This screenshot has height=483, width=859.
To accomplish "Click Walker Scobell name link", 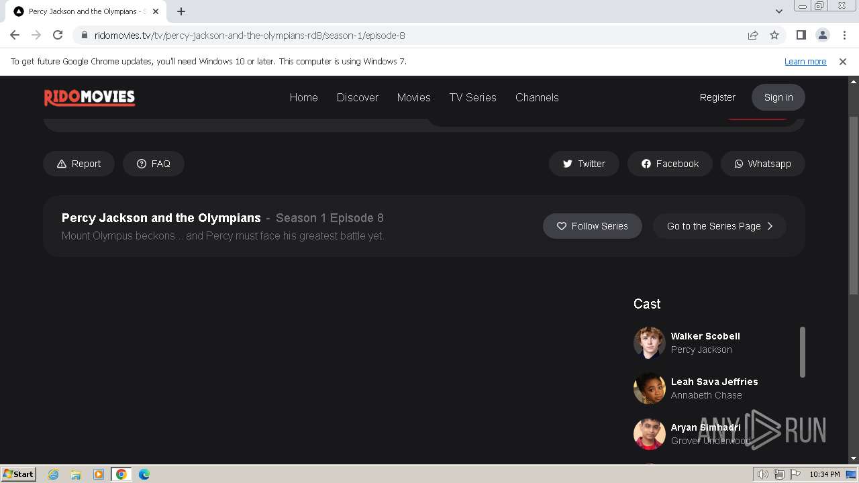I will coord(705,336).
